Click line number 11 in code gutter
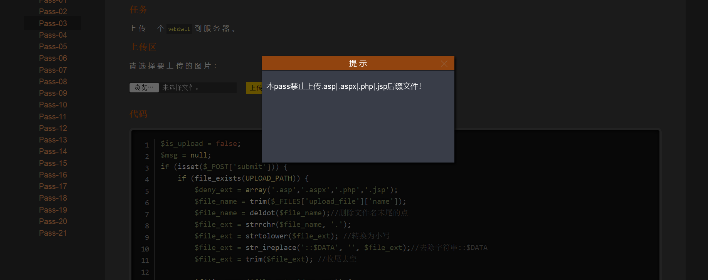 click(145, 261)
